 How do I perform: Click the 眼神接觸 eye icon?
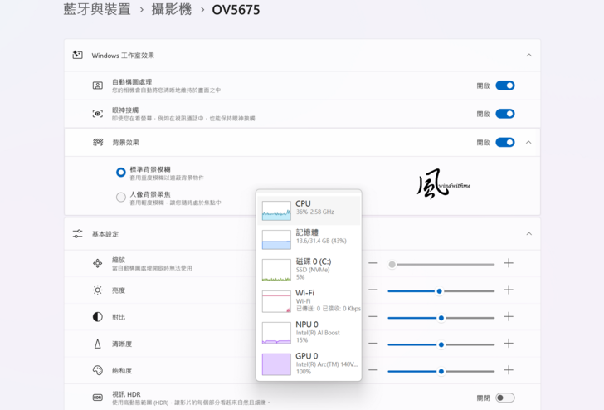coord(97,114)
